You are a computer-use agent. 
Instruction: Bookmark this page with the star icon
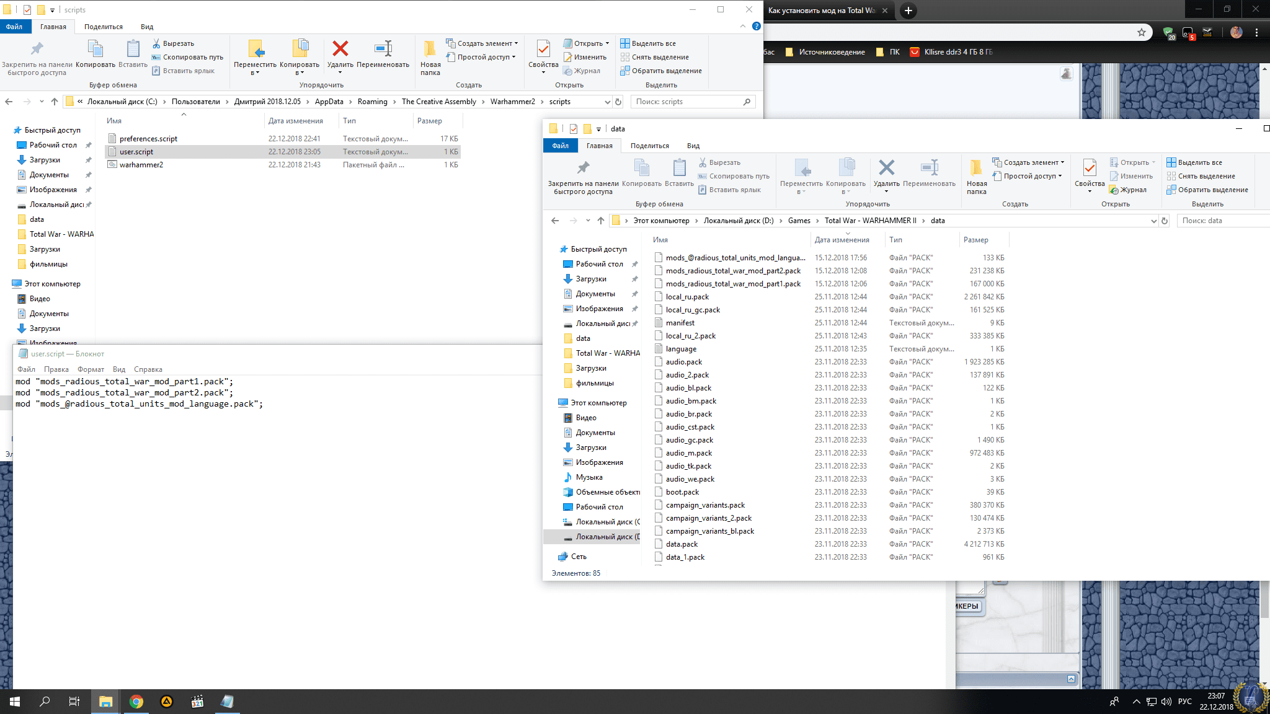coord(1142,32)
